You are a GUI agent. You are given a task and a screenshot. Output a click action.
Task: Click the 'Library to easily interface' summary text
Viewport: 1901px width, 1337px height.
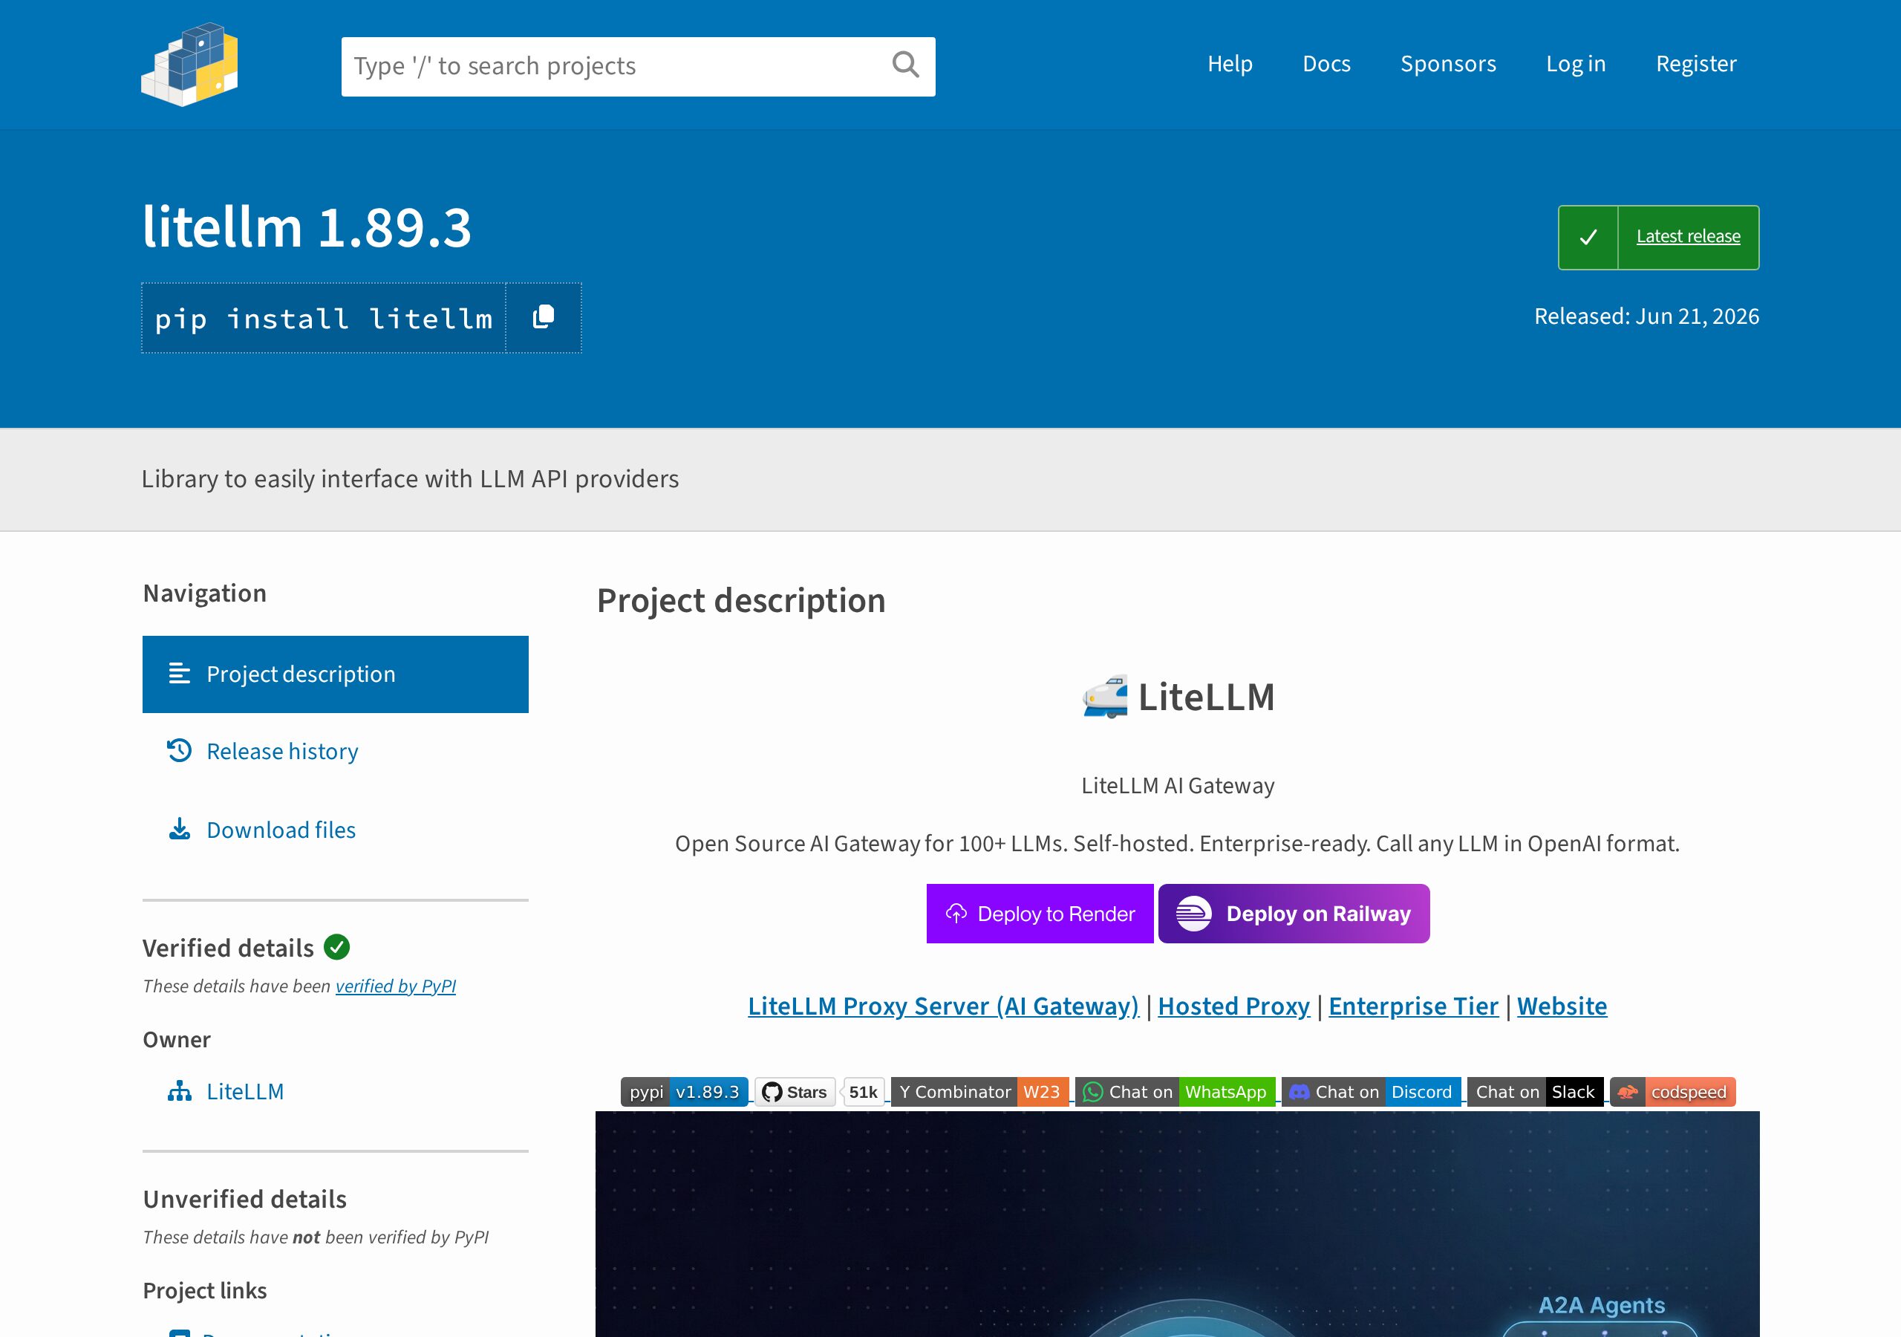click(410, 479)
